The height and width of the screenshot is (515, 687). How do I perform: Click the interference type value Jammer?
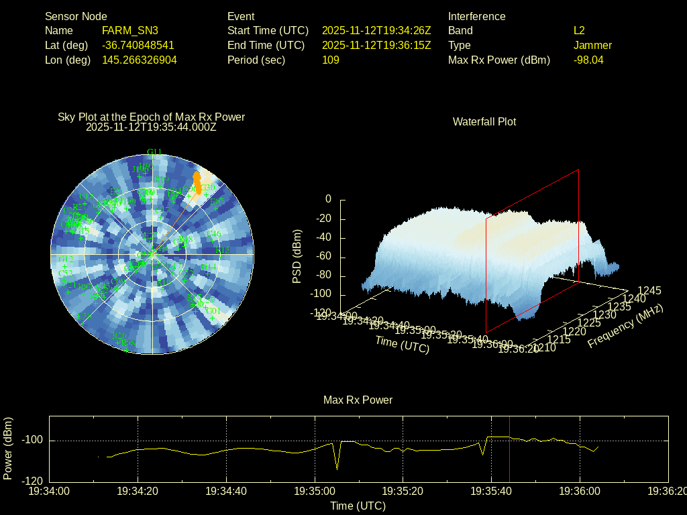[x=592, y=45]
